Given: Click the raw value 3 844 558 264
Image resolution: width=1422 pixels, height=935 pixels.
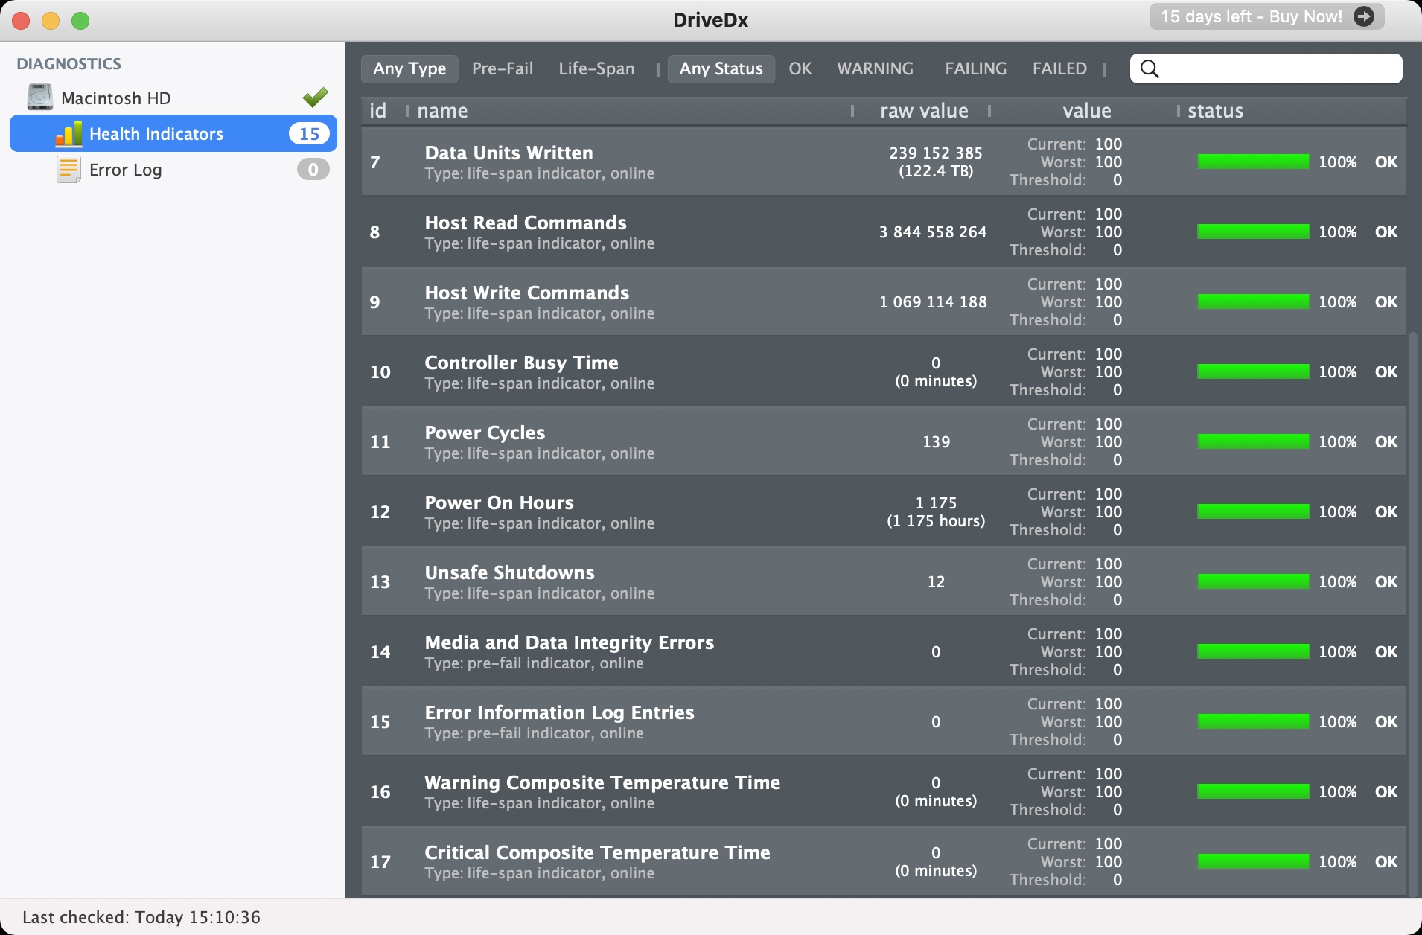Looking at the screenshot, I should pos(933,232).
